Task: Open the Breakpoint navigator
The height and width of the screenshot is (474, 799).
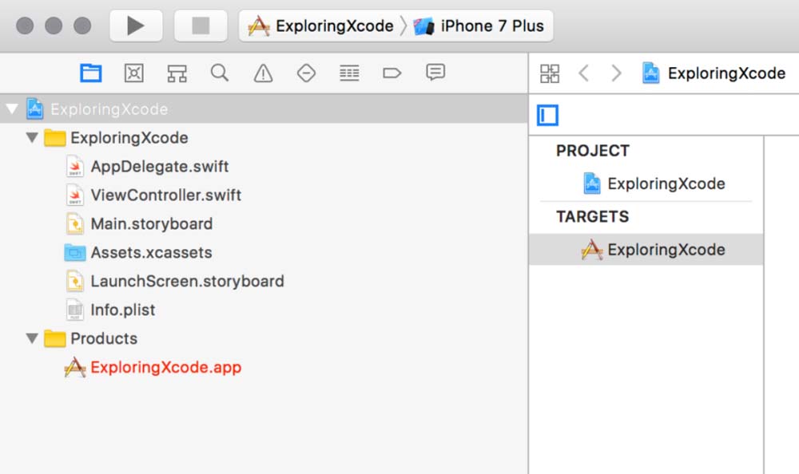Action: coord(392,73)
